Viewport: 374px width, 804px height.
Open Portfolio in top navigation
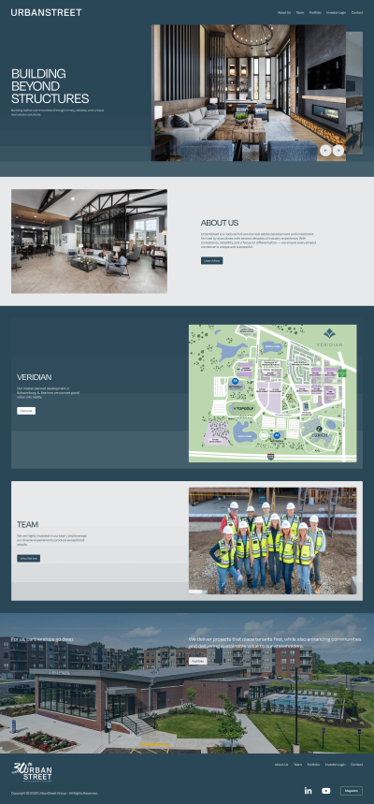(315, 12)
